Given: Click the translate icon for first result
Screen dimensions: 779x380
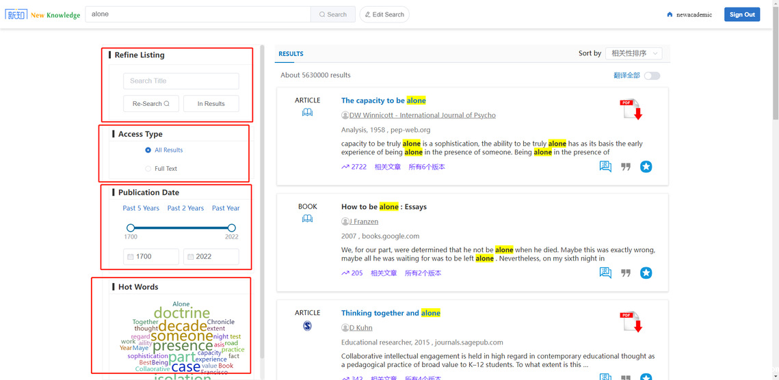Looking at the screenshot, I should (x=605, y=167).
